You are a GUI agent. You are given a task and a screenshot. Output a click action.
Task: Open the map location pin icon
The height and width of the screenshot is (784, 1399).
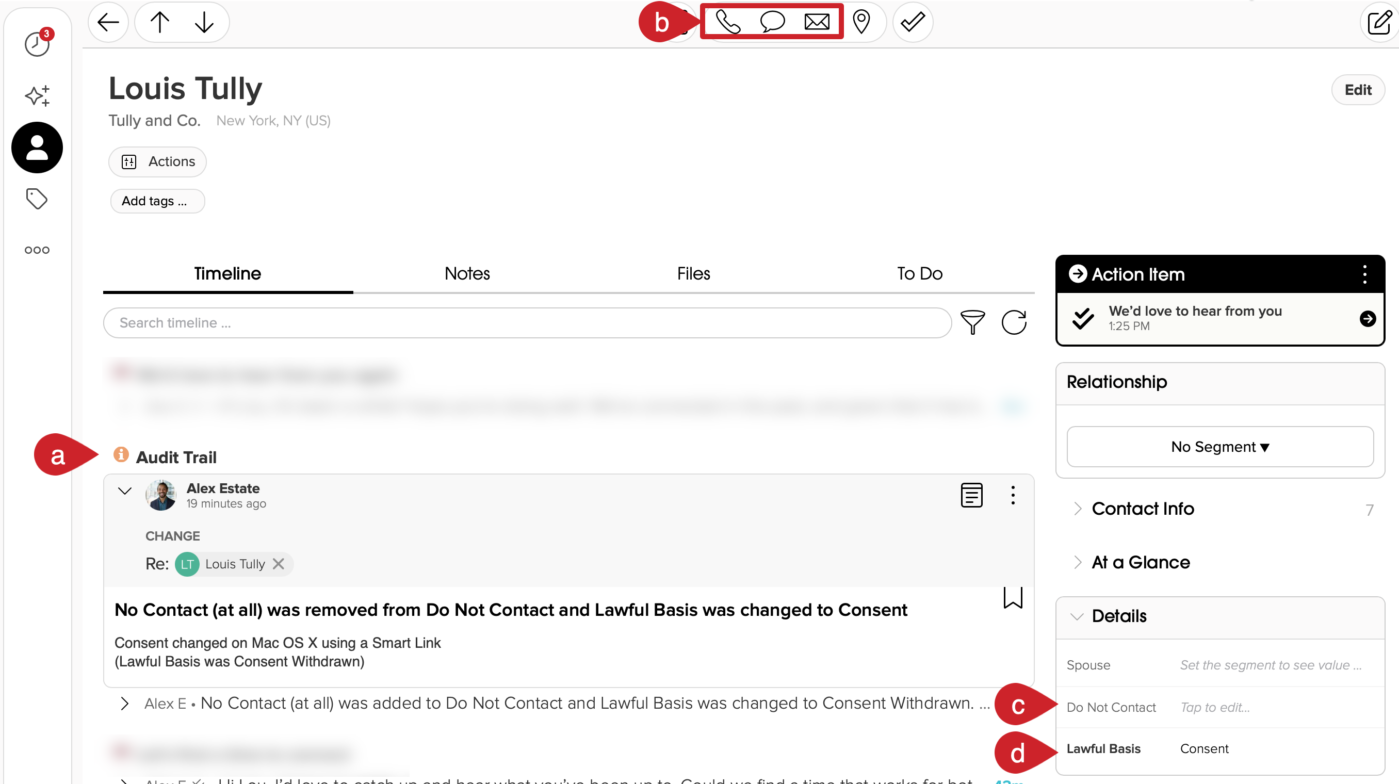coord(861,22)
